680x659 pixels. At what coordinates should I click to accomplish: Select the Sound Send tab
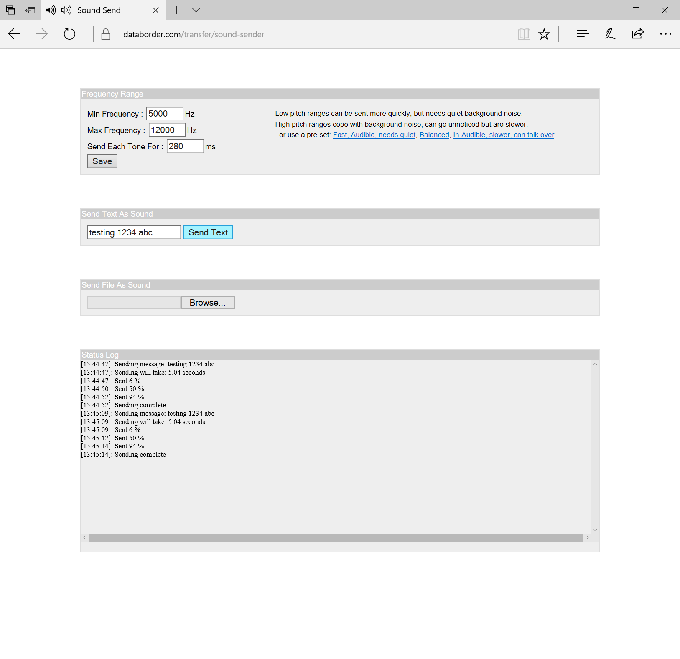99,10
